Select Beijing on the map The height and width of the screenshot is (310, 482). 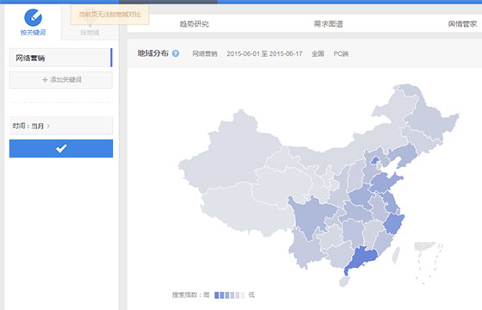[374, 160]
